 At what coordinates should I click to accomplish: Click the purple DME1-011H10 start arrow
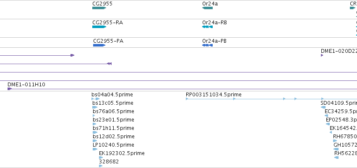click(x=9, y=89)
